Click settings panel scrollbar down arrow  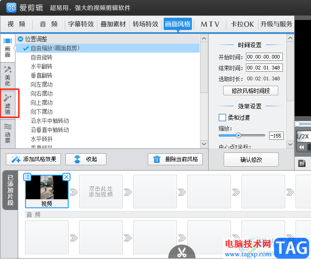click(290, 144)
